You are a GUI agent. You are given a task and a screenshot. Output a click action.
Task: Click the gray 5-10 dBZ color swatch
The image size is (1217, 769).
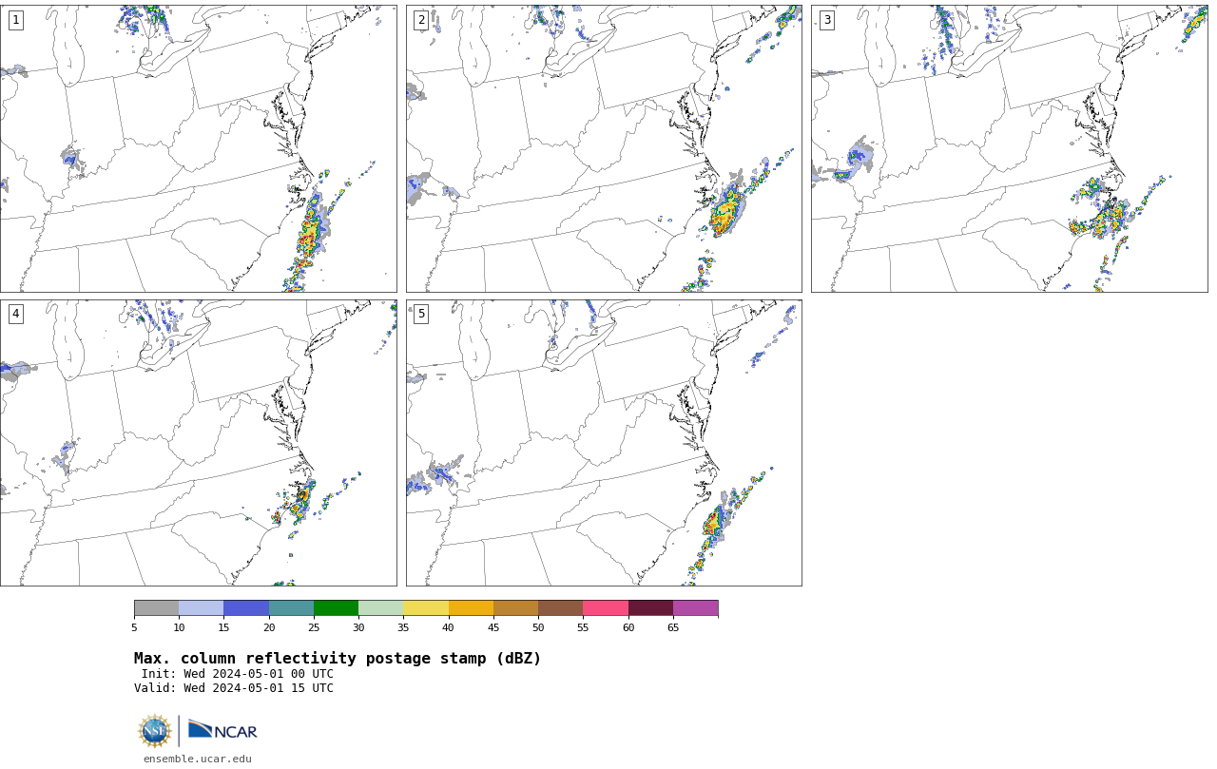156,608
